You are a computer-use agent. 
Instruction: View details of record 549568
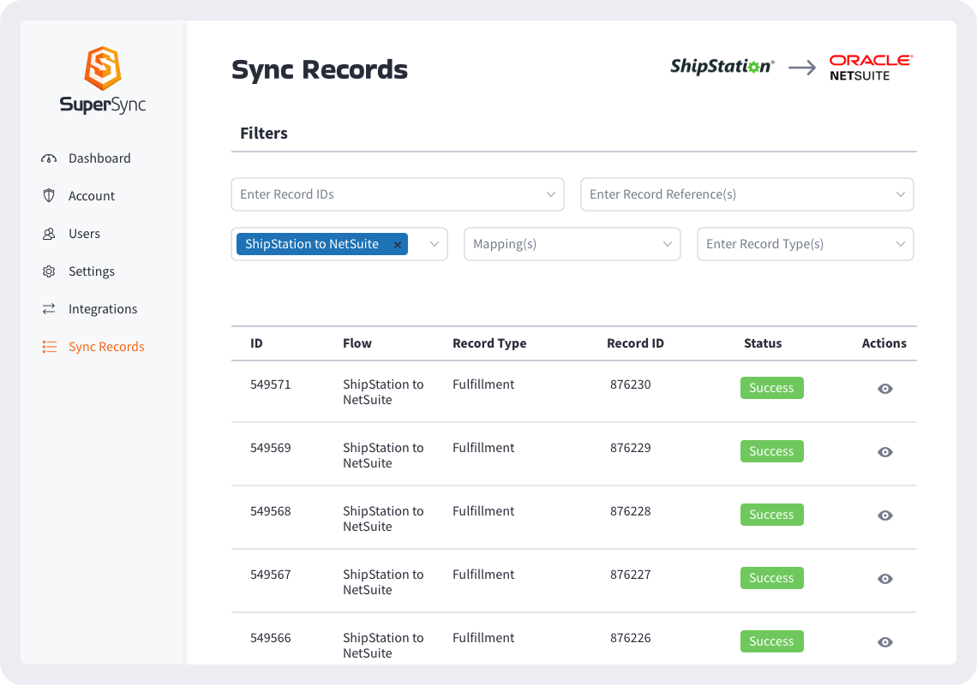coord(884,515)
